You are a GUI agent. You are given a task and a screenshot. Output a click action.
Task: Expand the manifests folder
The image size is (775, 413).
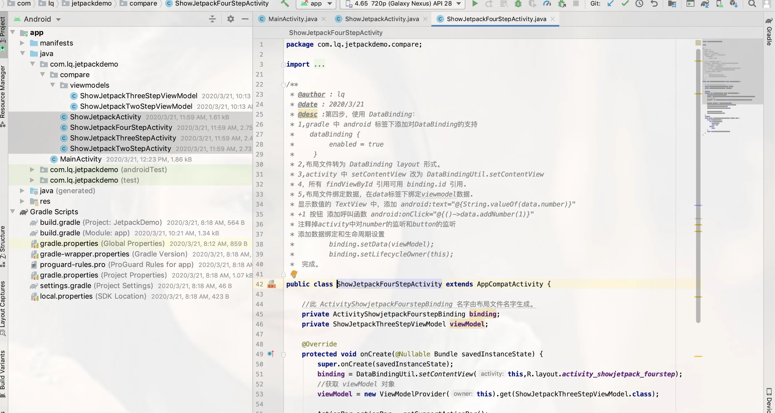click(22, 43)
